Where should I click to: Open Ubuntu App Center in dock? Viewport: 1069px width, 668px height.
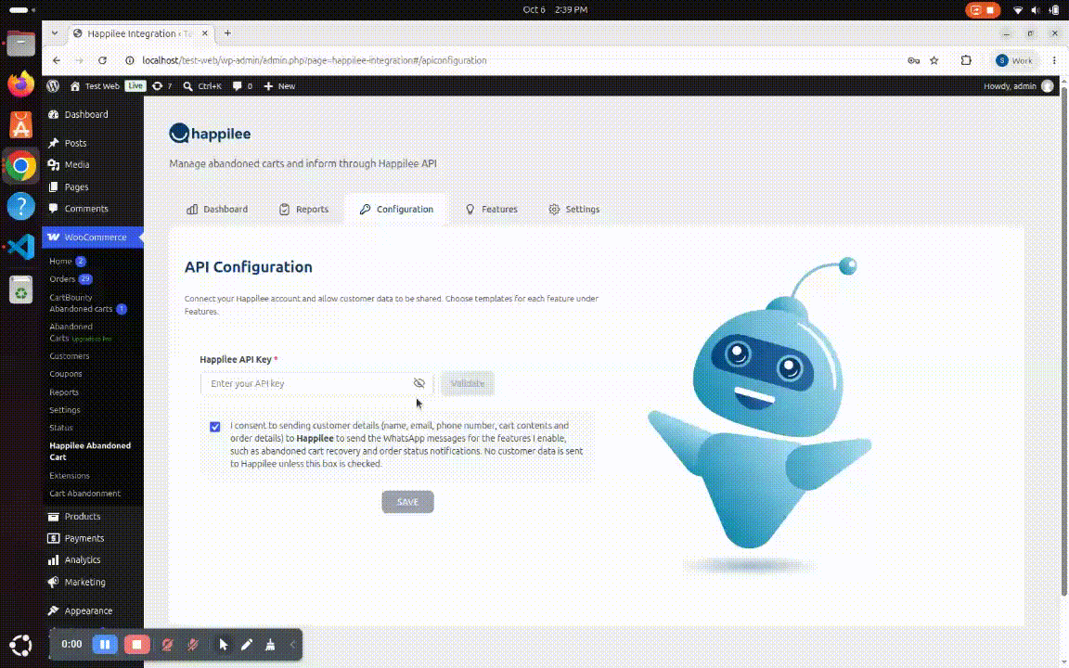pyautogui.click(x=21, y=124)
